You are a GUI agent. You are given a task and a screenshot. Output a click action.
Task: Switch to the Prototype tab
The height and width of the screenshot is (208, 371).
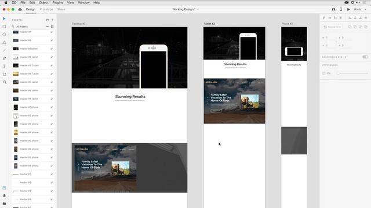click(x=46, y=9)
